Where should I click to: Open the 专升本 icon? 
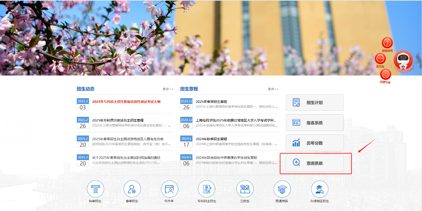pyautogui.click(x=169, y=189)
